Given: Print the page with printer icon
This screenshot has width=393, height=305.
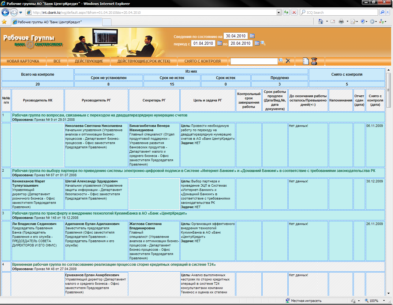Looking at the screenshot, I should [341, 21].
